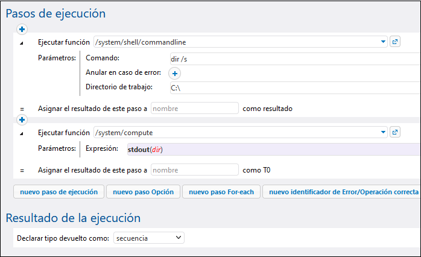Open the commandline function in external view
This screenshot has width=421, height=257.
[x=395, y=42]
